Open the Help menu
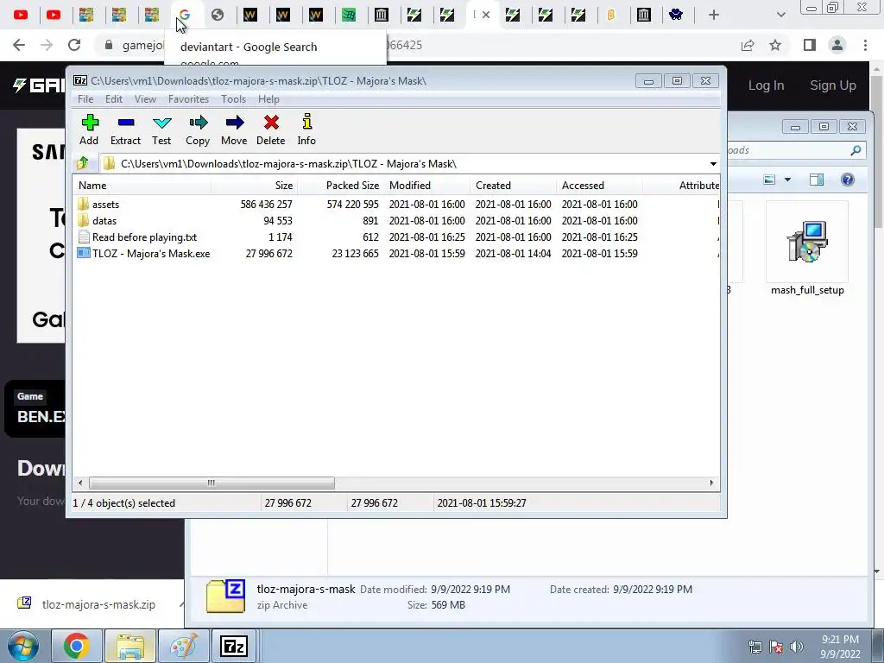 269,99
